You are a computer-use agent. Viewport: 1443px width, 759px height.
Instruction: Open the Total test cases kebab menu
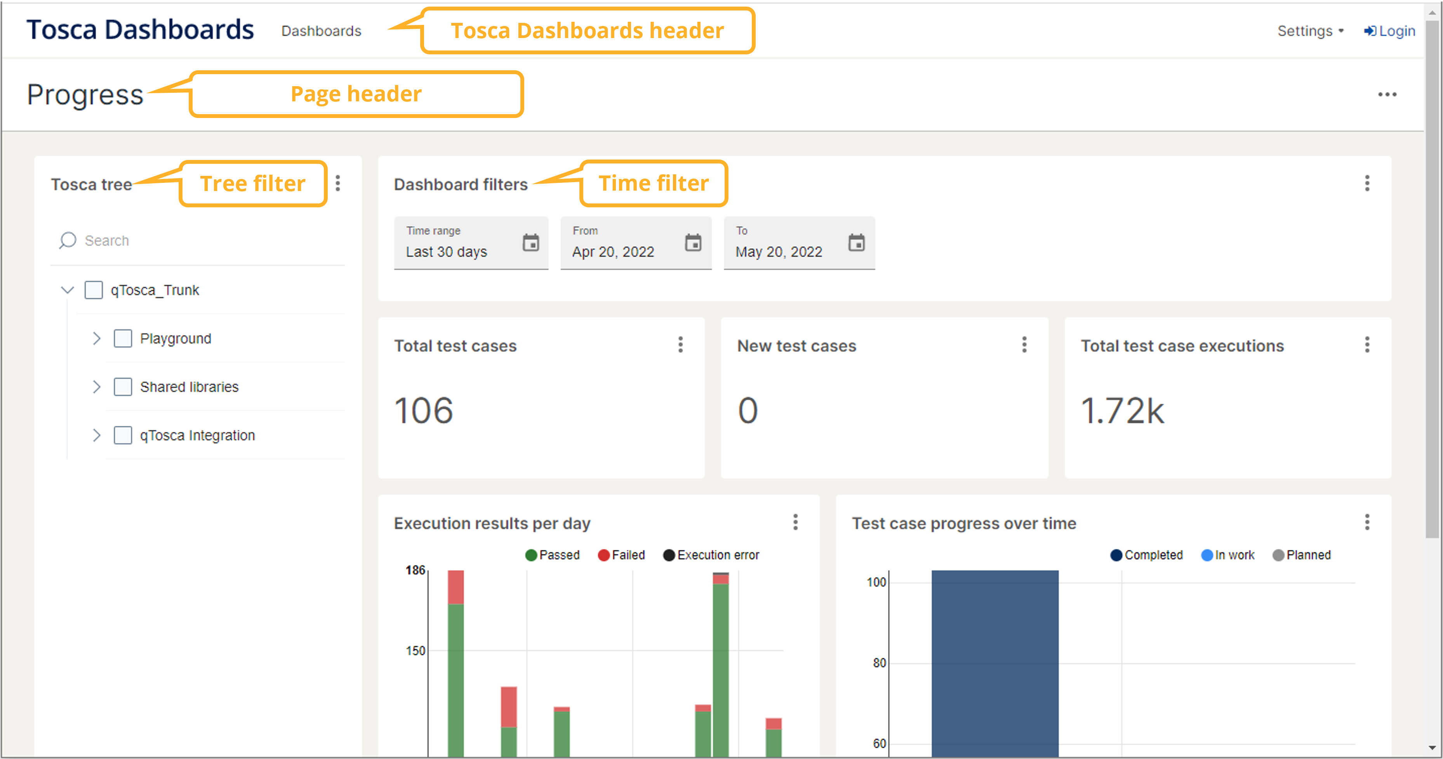pyautogui.click(x=681, y=344)
